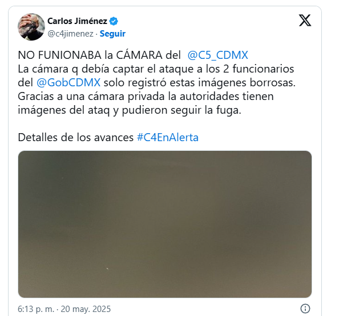Open Carlos Jiménez's profile avatar
Screen dimensions: 339x316
[x=31, y=27]
